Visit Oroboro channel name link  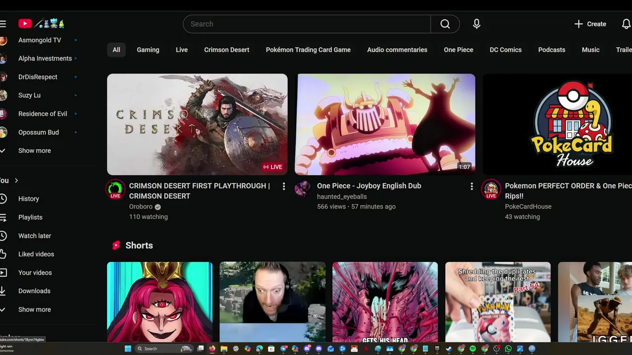click(x=141, y=207)
